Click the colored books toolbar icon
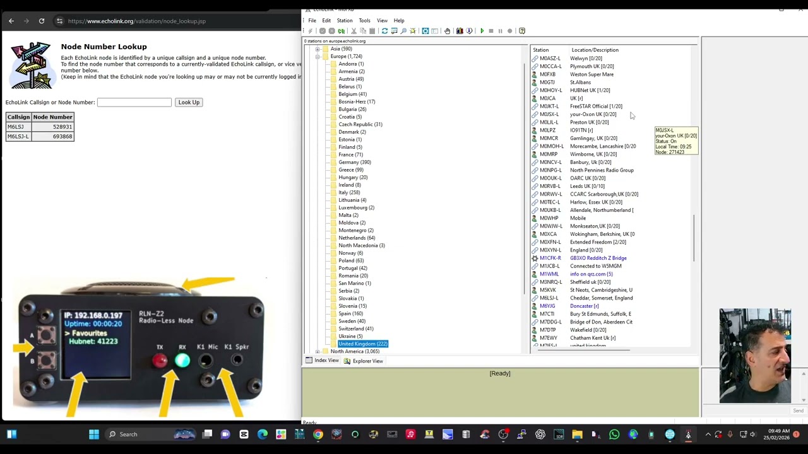The image size is (808, 454). click(x=460, y=31)
